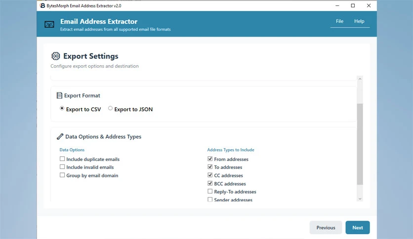Click the Email Address Extractor header title
The image size is (413, 239).
pyautogui.click(x=99, y=21)
